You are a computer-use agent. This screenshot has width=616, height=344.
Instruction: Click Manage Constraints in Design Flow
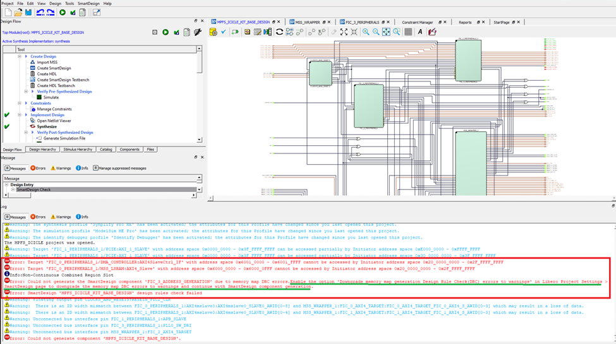(x=54, y=109)
